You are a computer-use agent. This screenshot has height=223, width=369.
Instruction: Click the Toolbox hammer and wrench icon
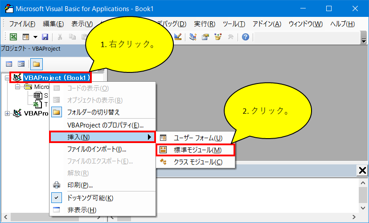tap(231, 36)
